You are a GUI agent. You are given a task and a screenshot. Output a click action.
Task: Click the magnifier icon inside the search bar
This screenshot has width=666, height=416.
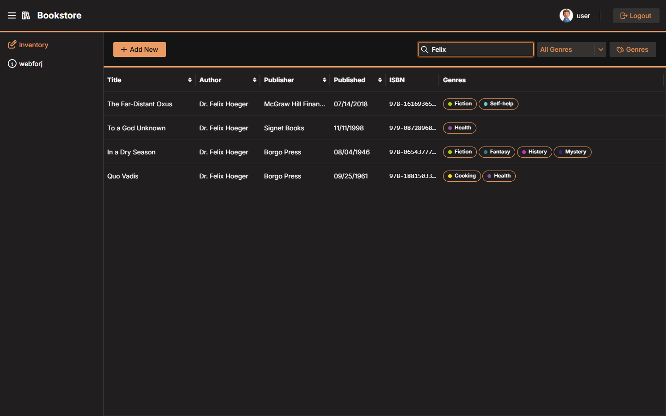point(425,49)
